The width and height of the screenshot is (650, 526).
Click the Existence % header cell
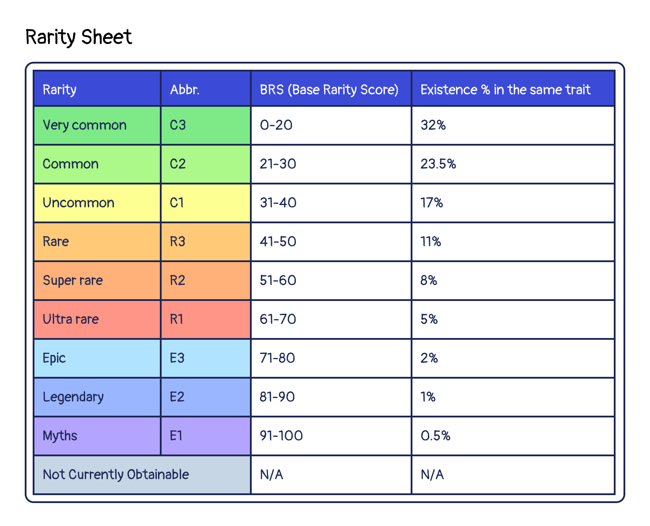513,89
